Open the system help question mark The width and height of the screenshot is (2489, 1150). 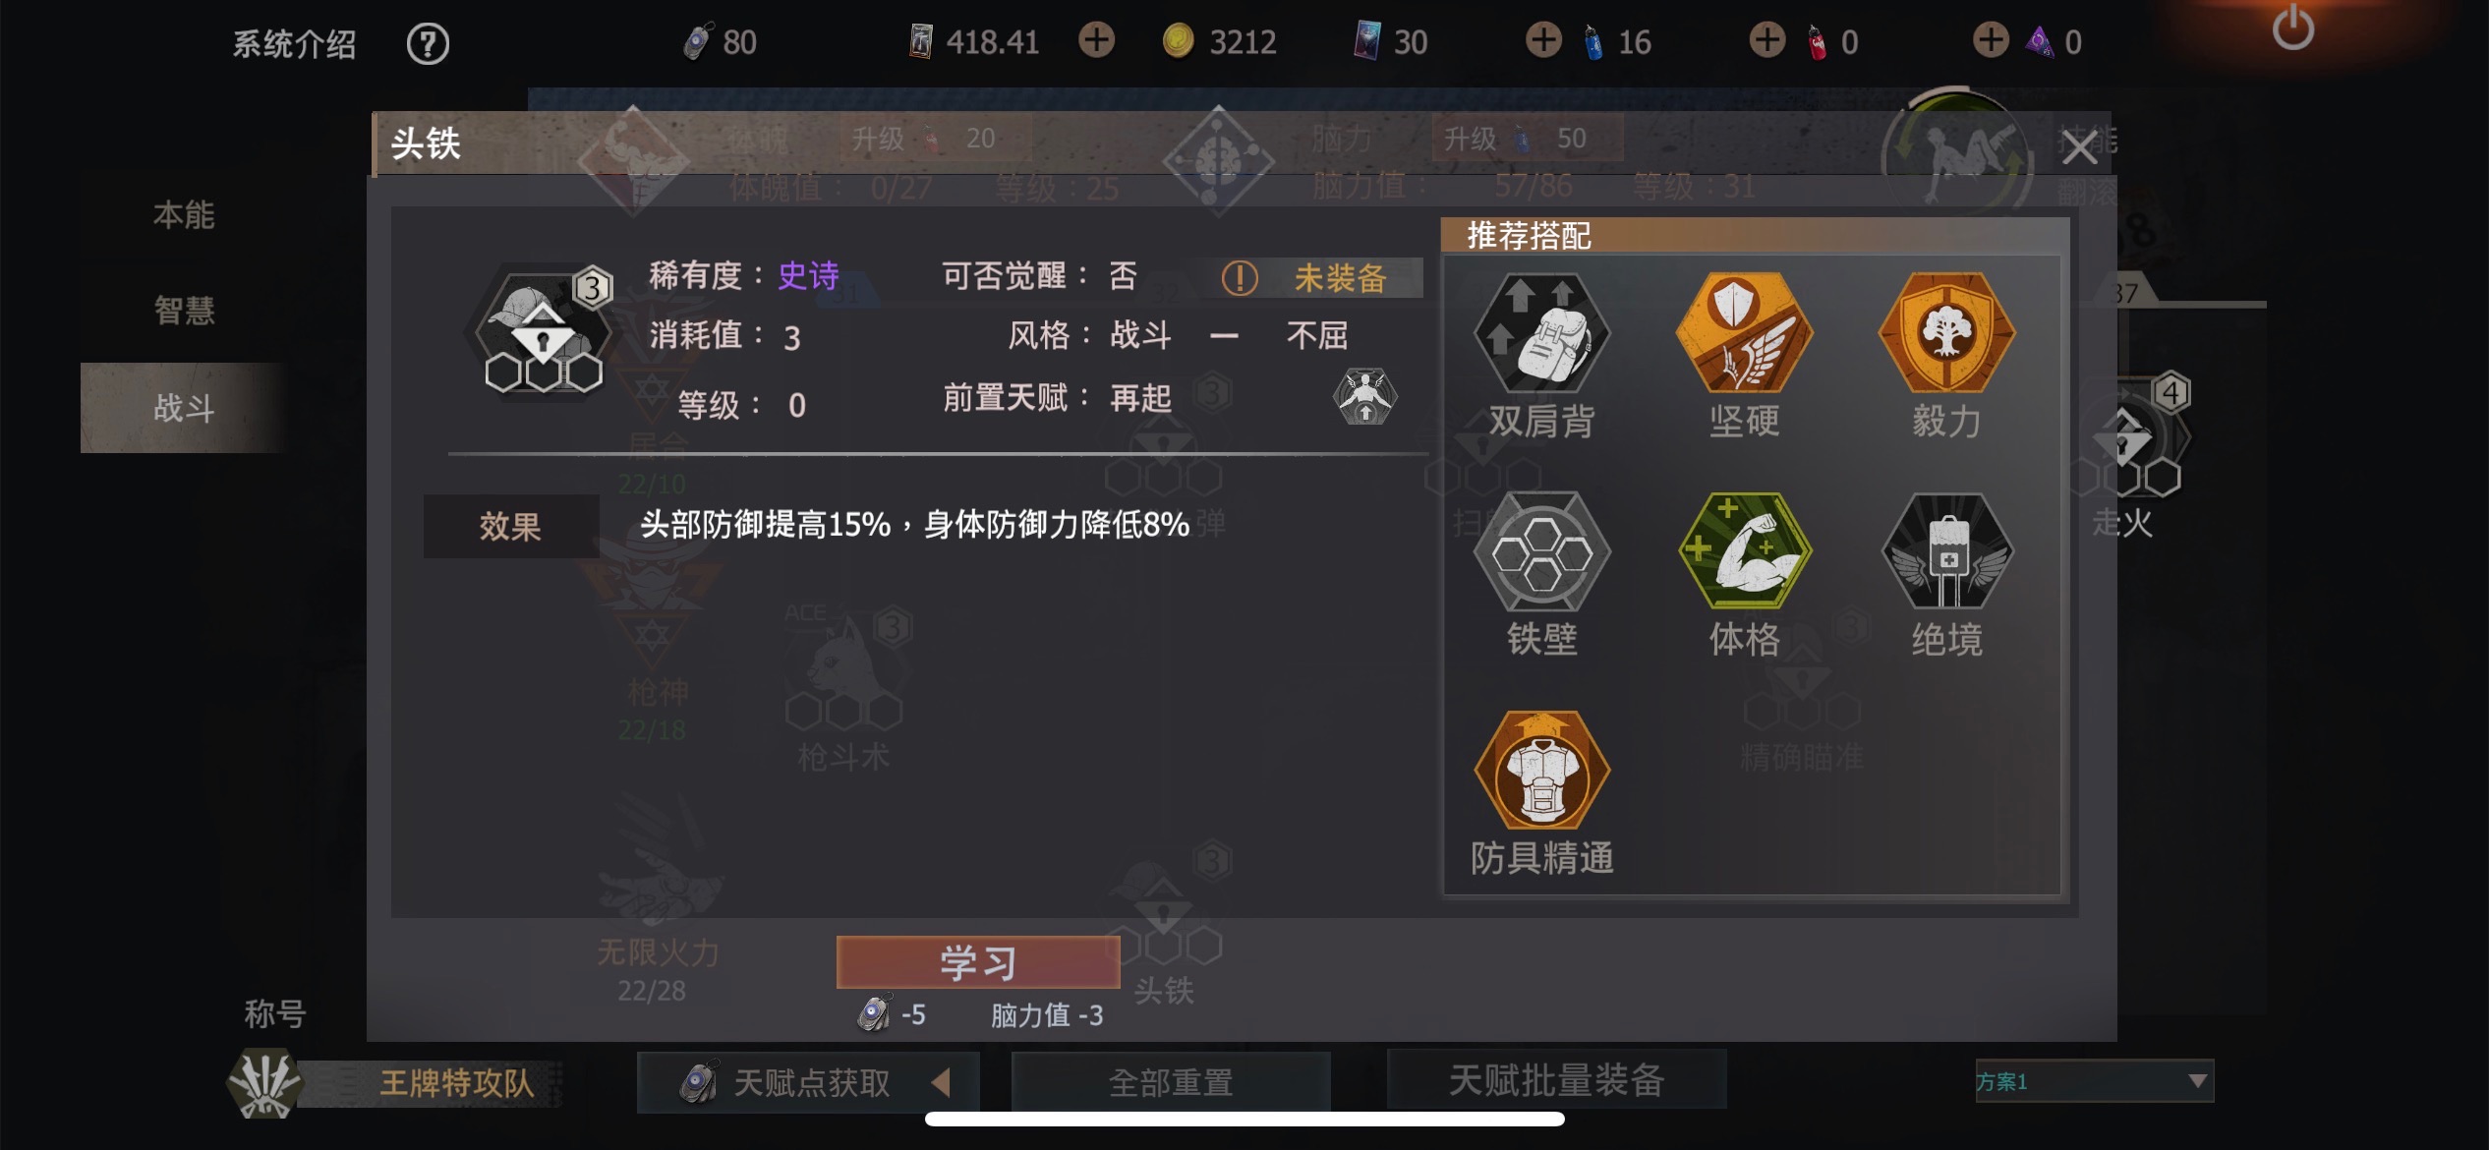[428, 43]
